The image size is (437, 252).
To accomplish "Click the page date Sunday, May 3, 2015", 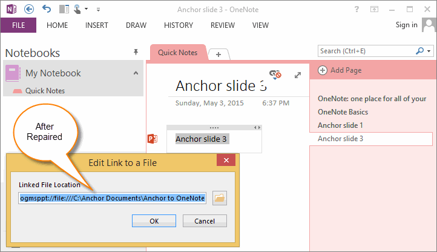I will 209,103.
